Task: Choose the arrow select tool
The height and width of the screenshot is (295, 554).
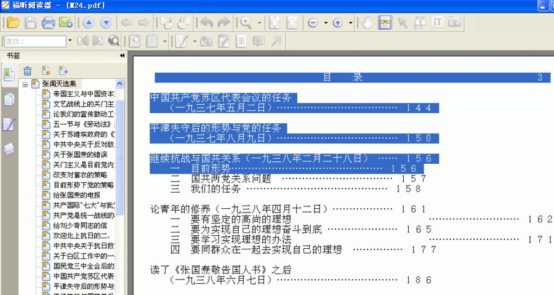Action: tap(403, 23)
